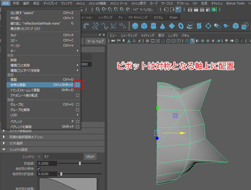Close the Tool Settings panel
Viewport: 251px width, 190px height.
click(104, 35)
